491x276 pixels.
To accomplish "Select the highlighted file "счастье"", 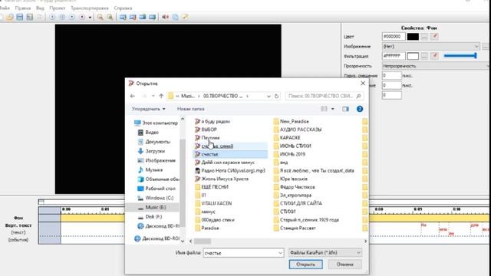I will (x=230, y=154).
